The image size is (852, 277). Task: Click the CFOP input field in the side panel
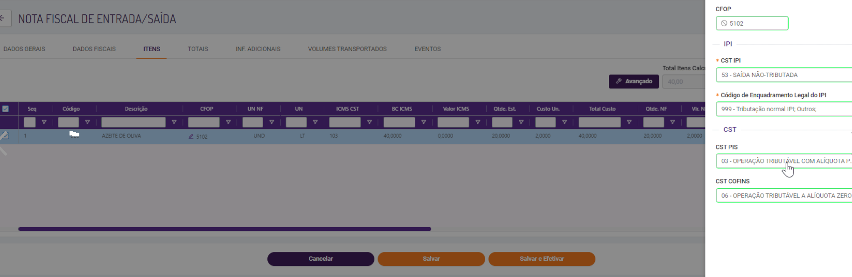point(752,23)
